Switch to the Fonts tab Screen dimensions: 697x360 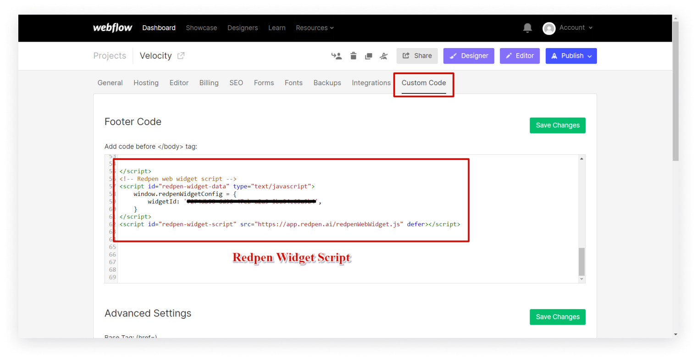pyautogui.click(x=293, y=83)
